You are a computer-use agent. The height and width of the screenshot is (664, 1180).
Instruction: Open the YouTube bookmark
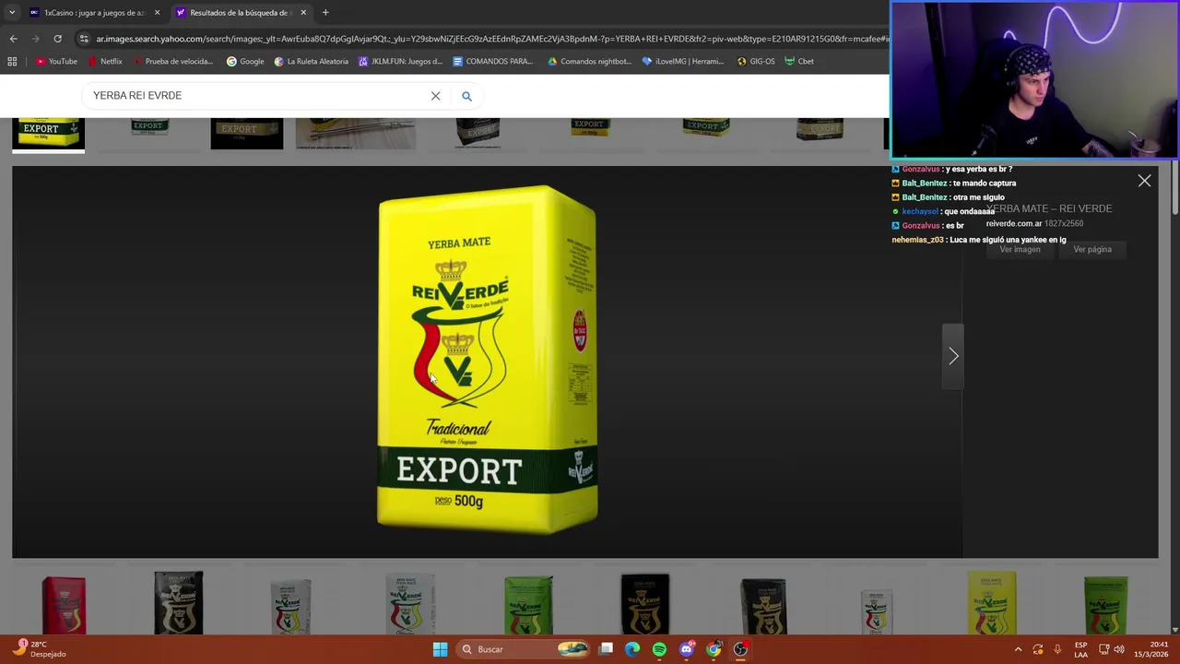point(56,62)
